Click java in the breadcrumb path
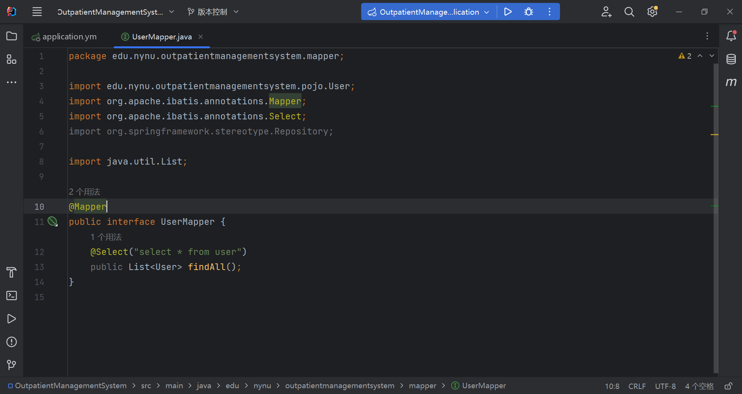Image resolution: width=742 pixels, height=394 pixels. [204, 386]
